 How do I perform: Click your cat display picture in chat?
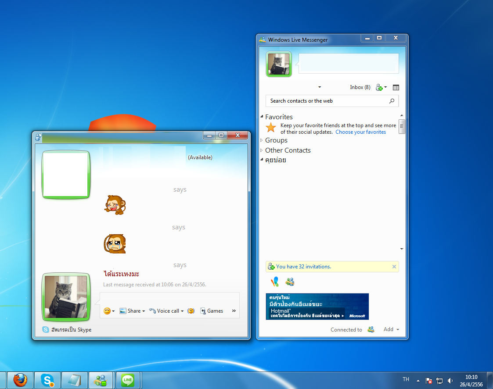66,297
